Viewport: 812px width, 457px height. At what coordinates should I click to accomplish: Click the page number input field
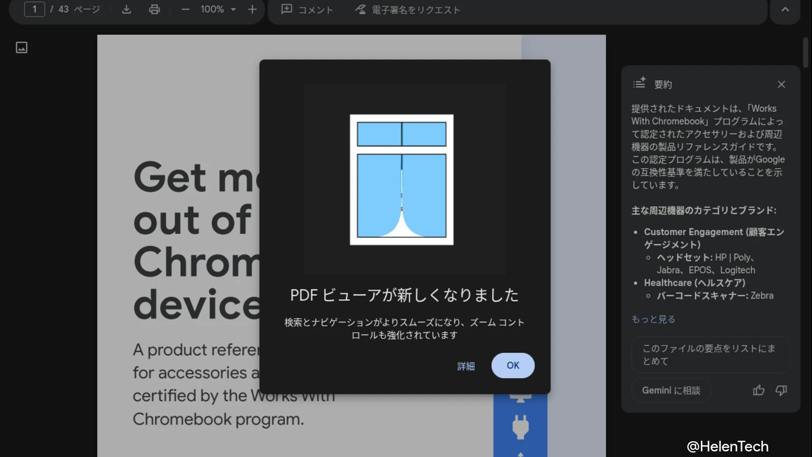[x=34, y=9]
